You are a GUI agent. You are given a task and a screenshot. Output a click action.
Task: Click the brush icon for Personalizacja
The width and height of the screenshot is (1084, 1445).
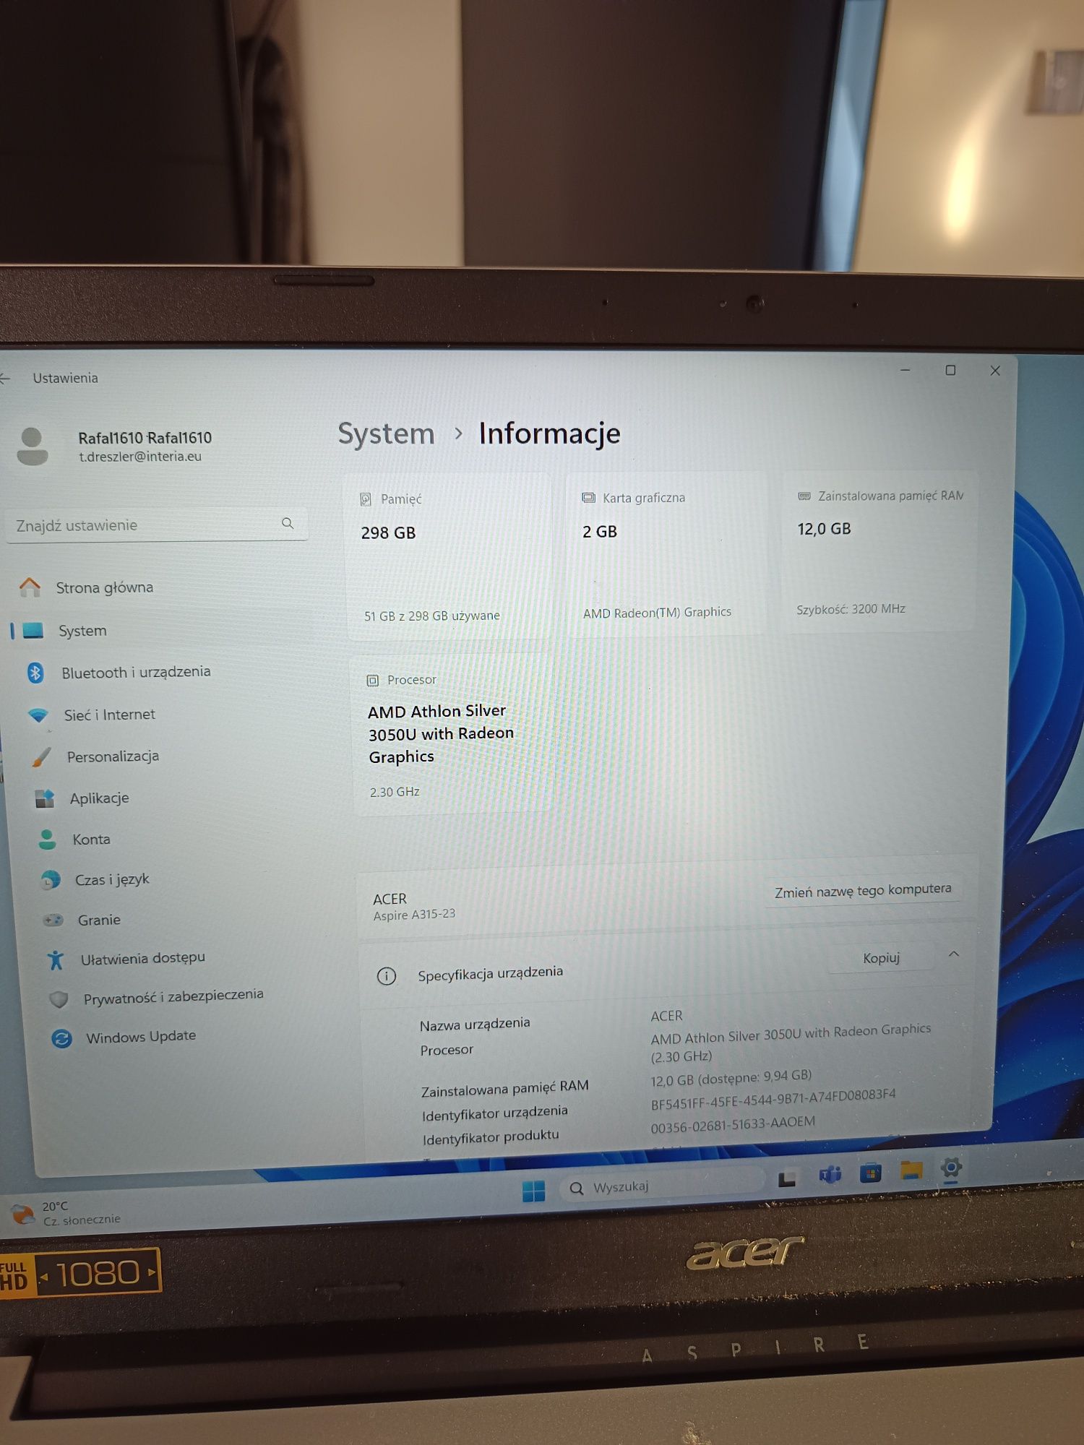[x=42, y=757]
